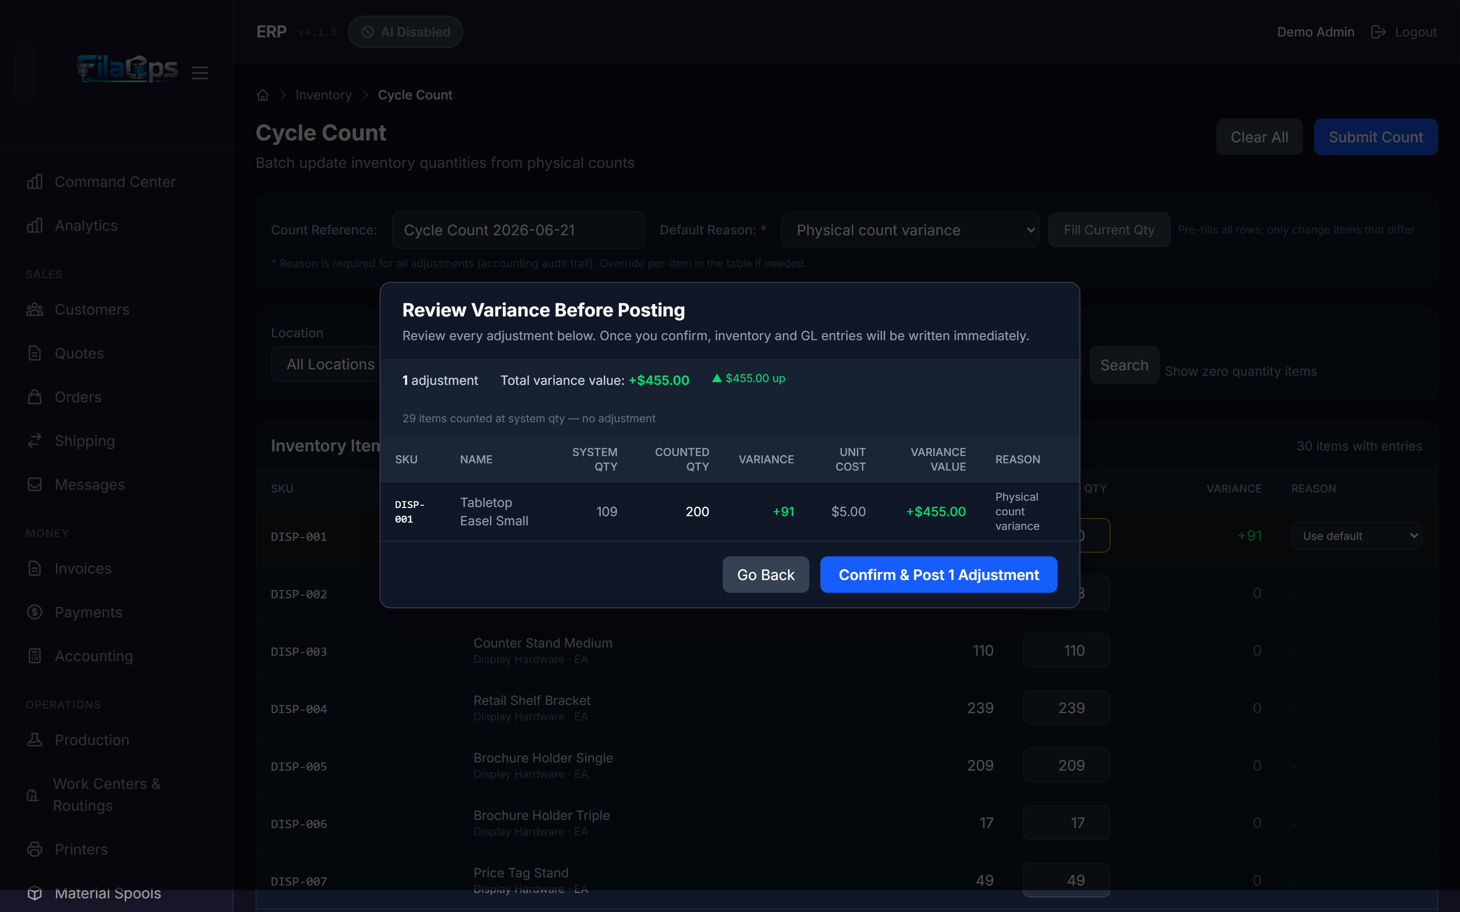Viewport: 1460px width, 912px height.
Task: Click counted qty field for DISP-003
Action: [x=1066, y=650]
